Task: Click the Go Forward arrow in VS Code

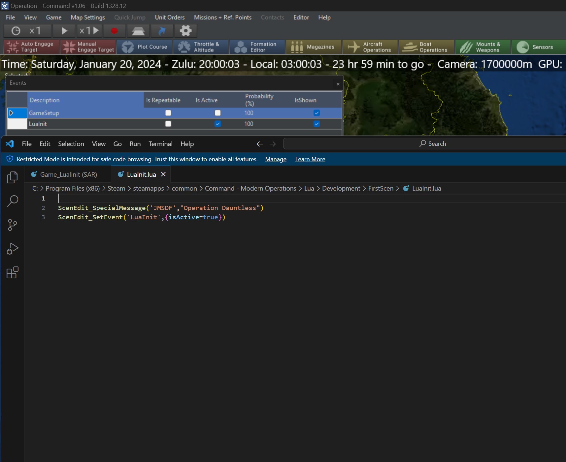Action: 273,144
